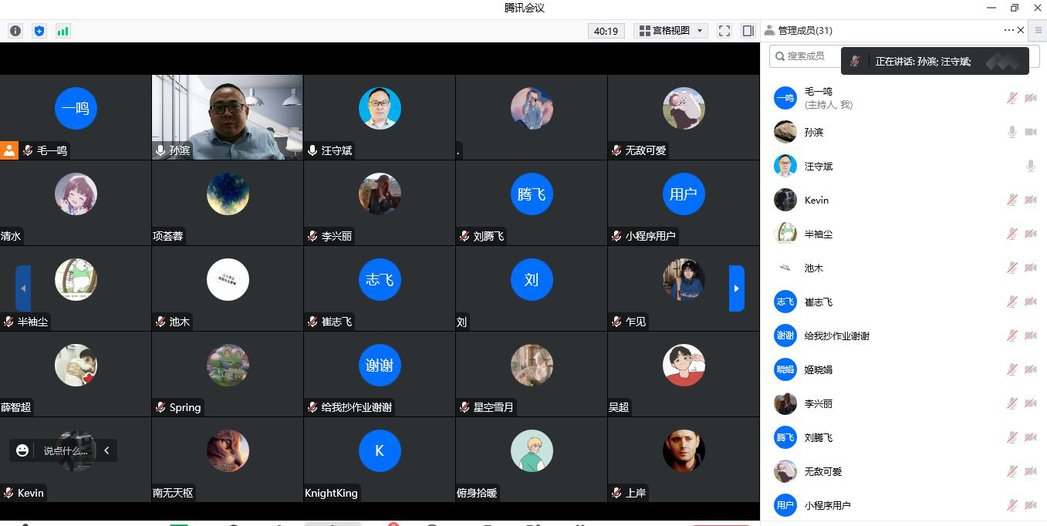Turn off 孙滨's camera in list
1047x526 pixels.
coord(1030,132)
